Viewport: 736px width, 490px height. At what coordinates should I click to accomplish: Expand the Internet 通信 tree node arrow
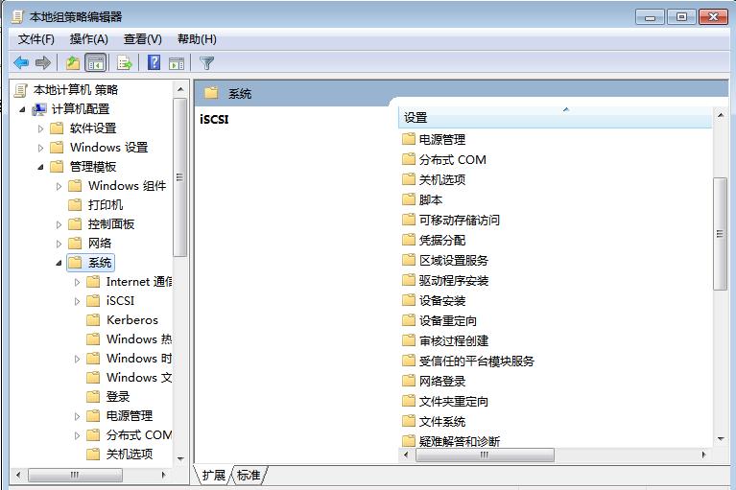pos(77,282)
